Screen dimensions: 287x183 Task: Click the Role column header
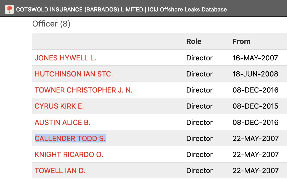(194, 41)
